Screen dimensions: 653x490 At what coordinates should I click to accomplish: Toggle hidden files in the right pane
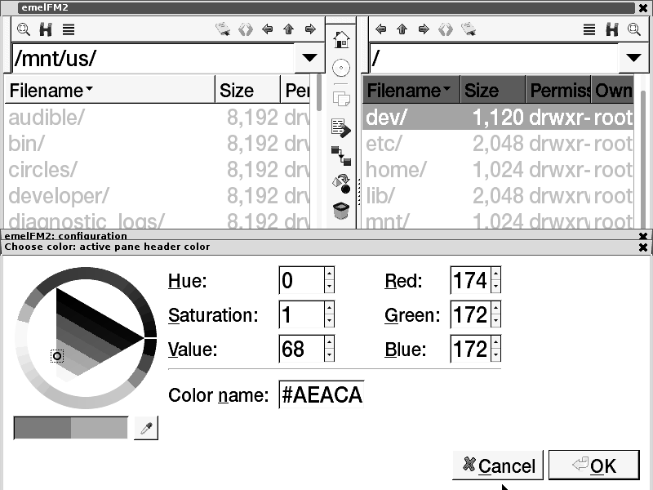pyautogui.click(x=611, y=29)
